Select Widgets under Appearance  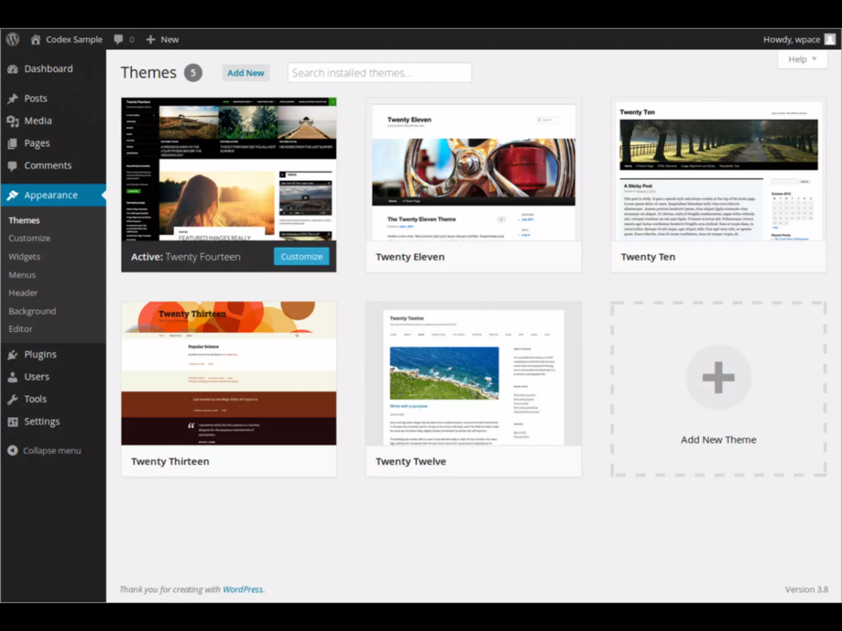[24, 257]
